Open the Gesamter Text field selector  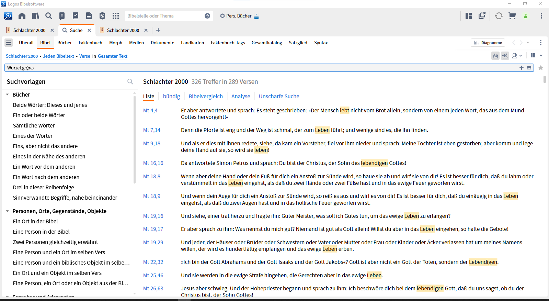(x=112, y=56)
